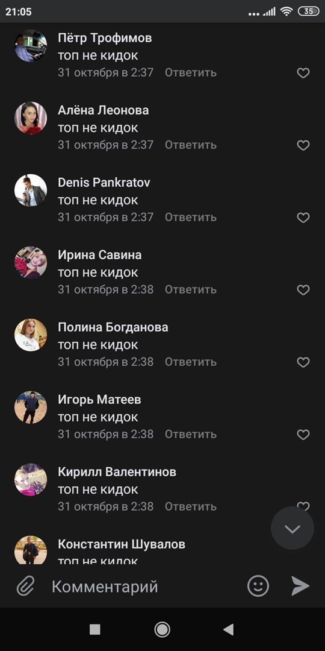Open the paperclip attachment icon
This screenshot has height=651, width=325.
coord(26,587)
